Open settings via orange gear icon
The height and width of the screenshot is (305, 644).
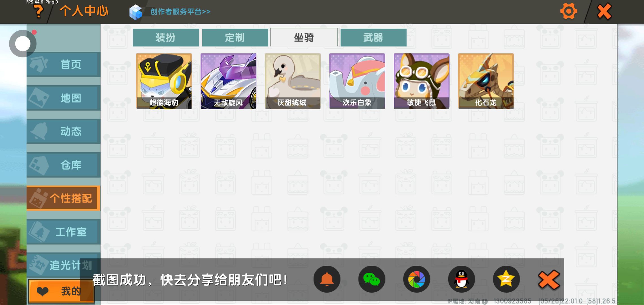tap(569, 11)
